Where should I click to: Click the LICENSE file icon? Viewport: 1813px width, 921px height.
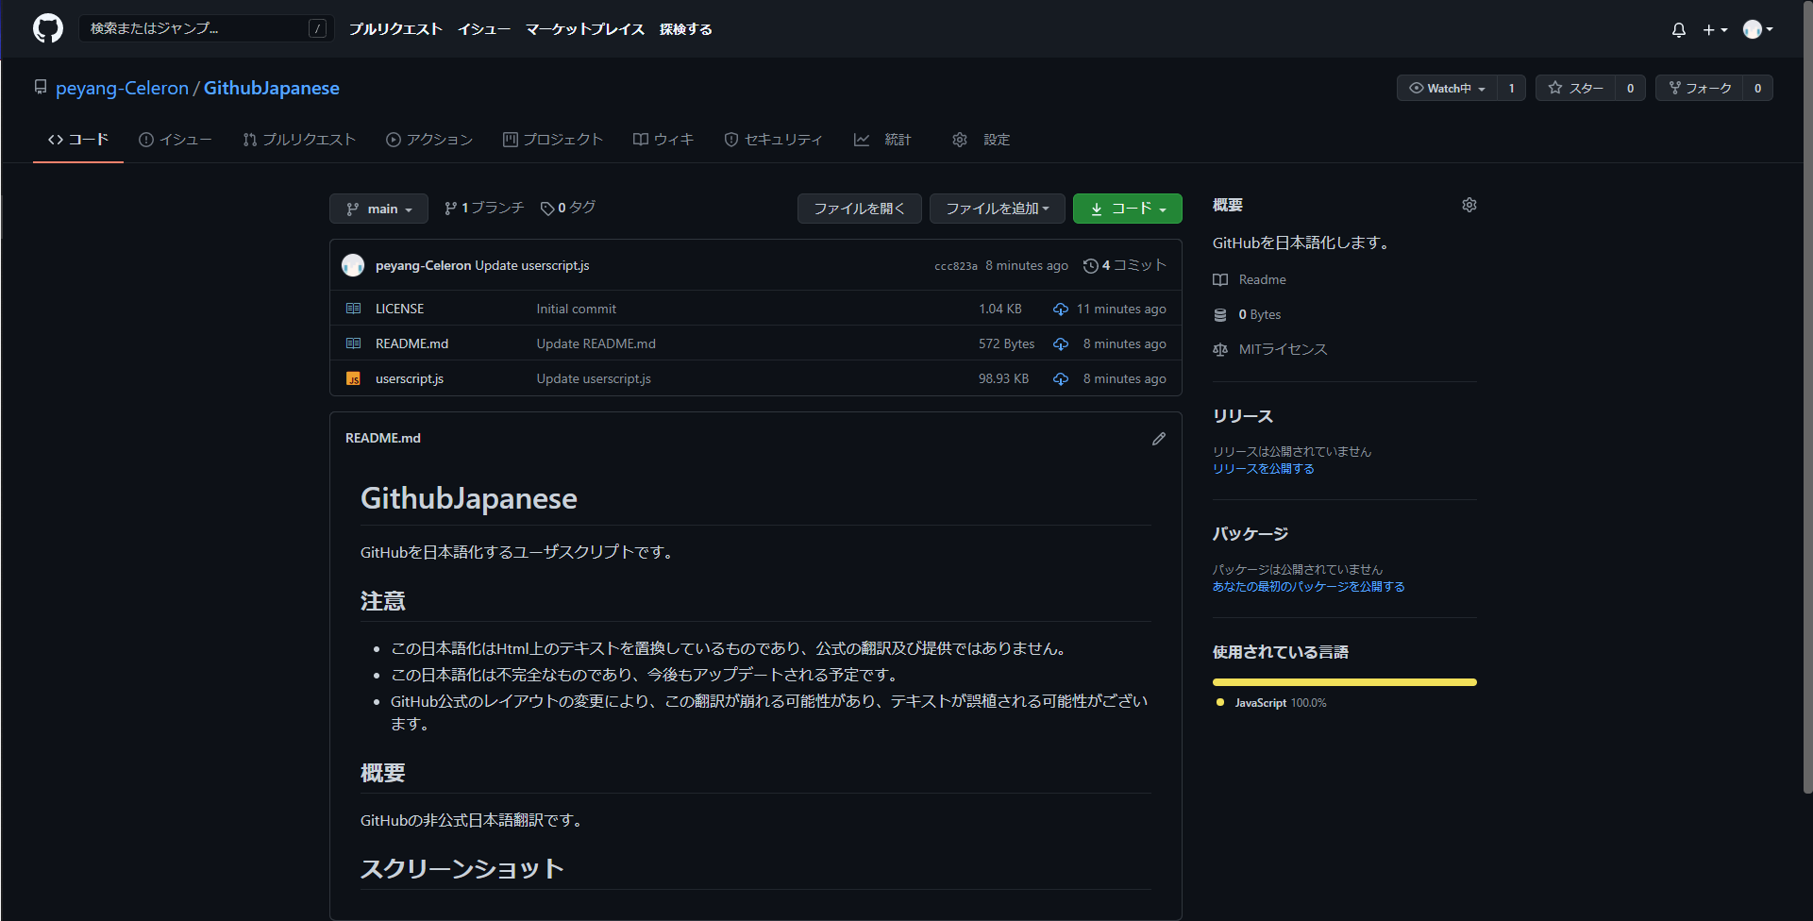(353, 309)
